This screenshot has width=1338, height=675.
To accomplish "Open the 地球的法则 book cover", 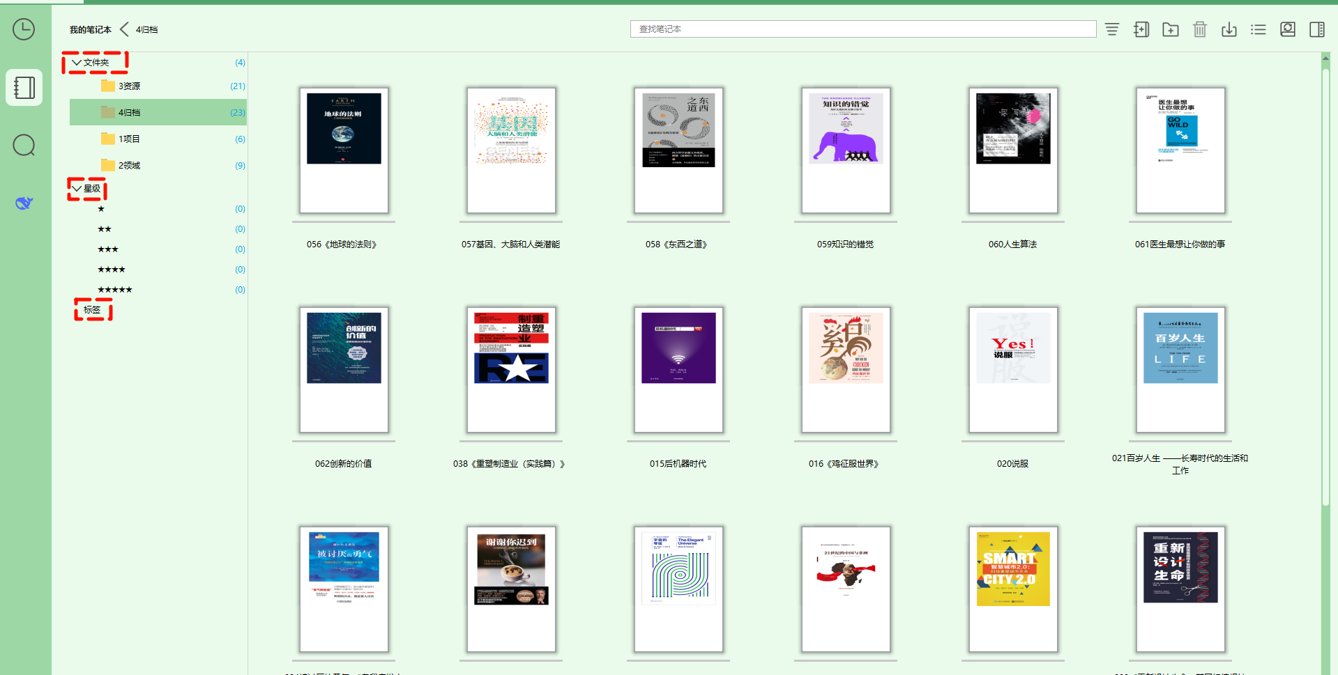I will click(x=344, y=150).
